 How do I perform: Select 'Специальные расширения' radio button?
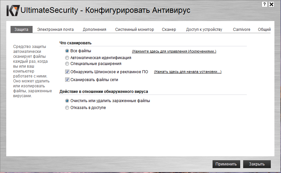[67, 64]
